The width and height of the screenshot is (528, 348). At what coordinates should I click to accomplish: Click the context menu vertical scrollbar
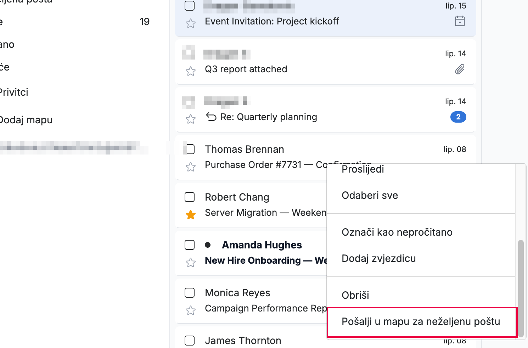pyautogui.click(x=521, y=288)
